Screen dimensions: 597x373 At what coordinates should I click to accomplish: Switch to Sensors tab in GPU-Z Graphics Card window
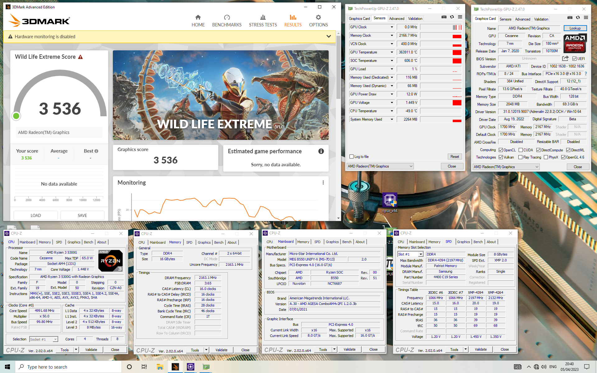[505, 19]
